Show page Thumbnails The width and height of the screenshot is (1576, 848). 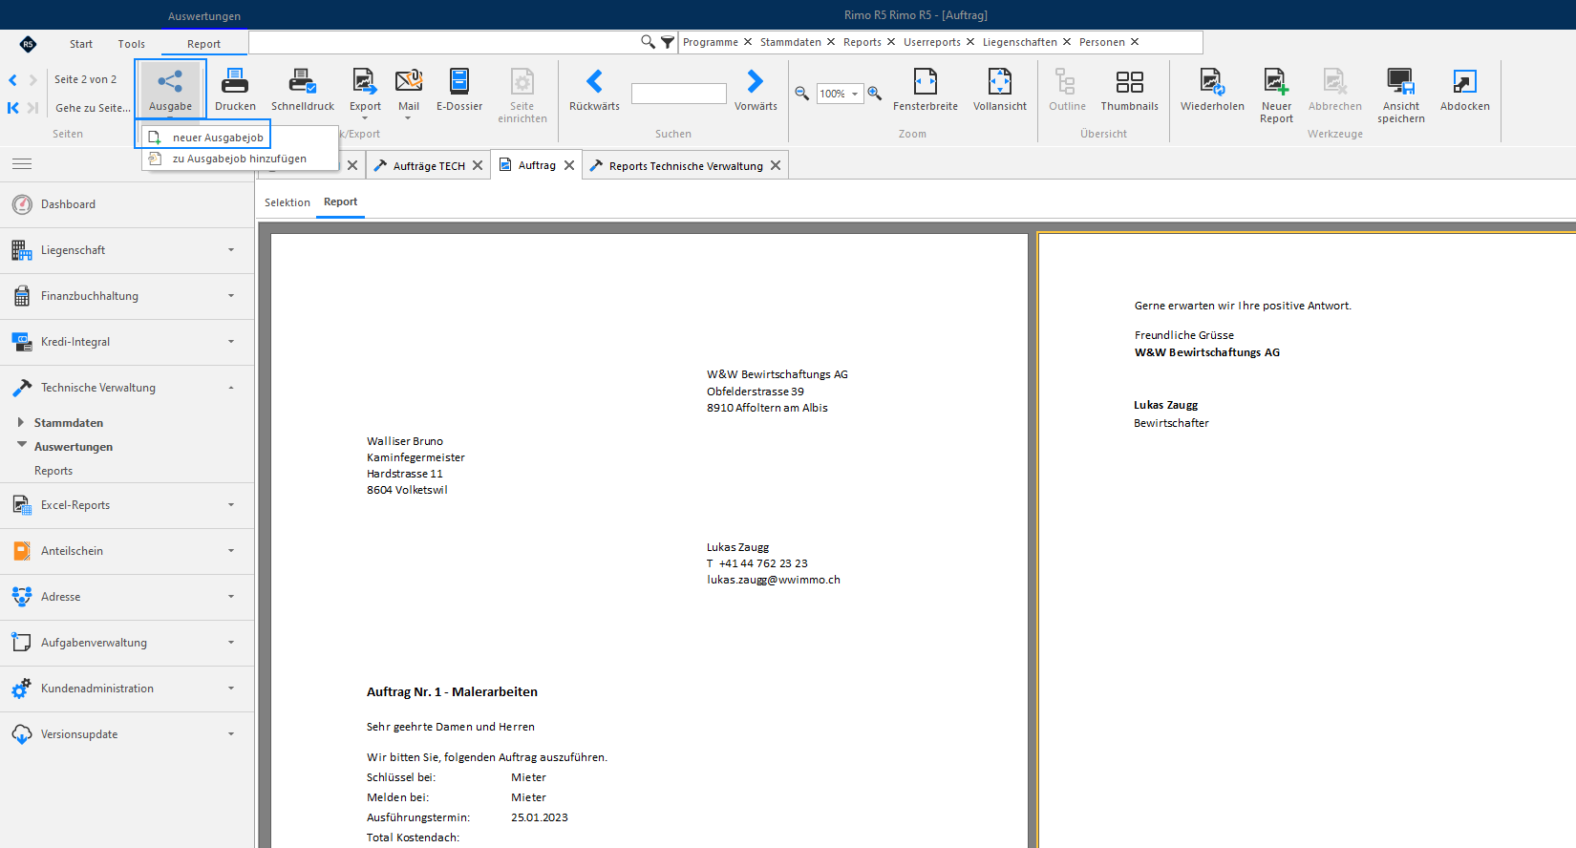click(1129, 91)
